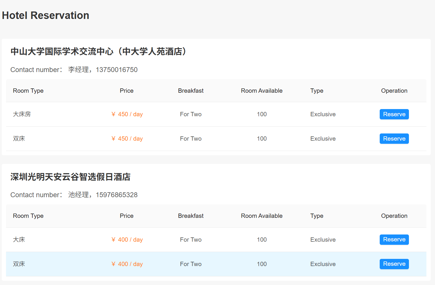
Task: Click the 100 rooms available cell for 大床
Action: point(262,239)
